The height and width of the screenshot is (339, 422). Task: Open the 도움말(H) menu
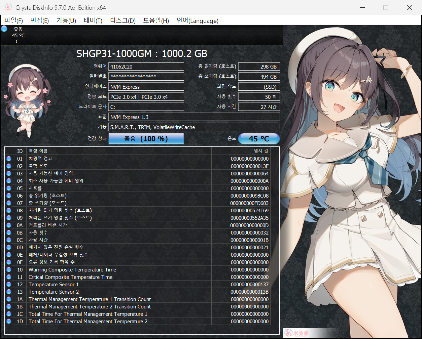156,20
